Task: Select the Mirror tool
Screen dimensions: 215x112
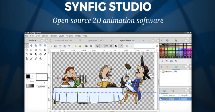Action: [45, 45]
